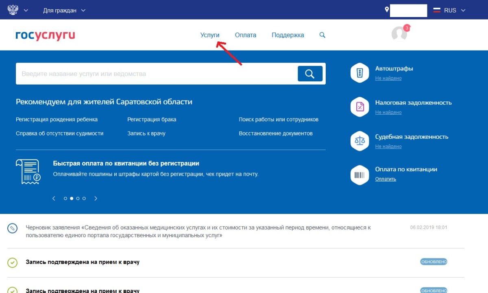Expand the Для граждан dropdown

click(x=64, y=10)
